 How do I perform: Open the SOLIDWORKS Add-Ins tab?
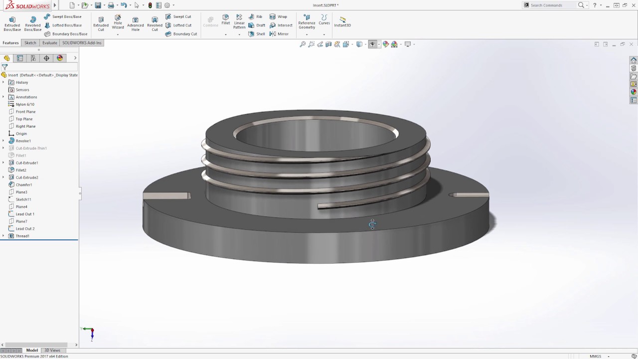pyautogui.click(x=82, y=43)
